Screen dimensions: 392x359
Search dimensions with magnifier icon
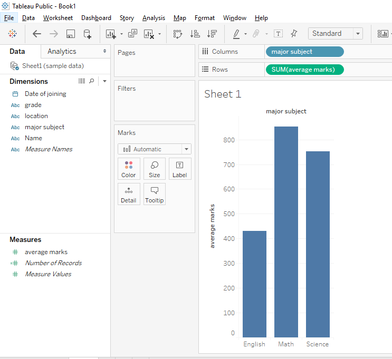(x=92, y=81)
